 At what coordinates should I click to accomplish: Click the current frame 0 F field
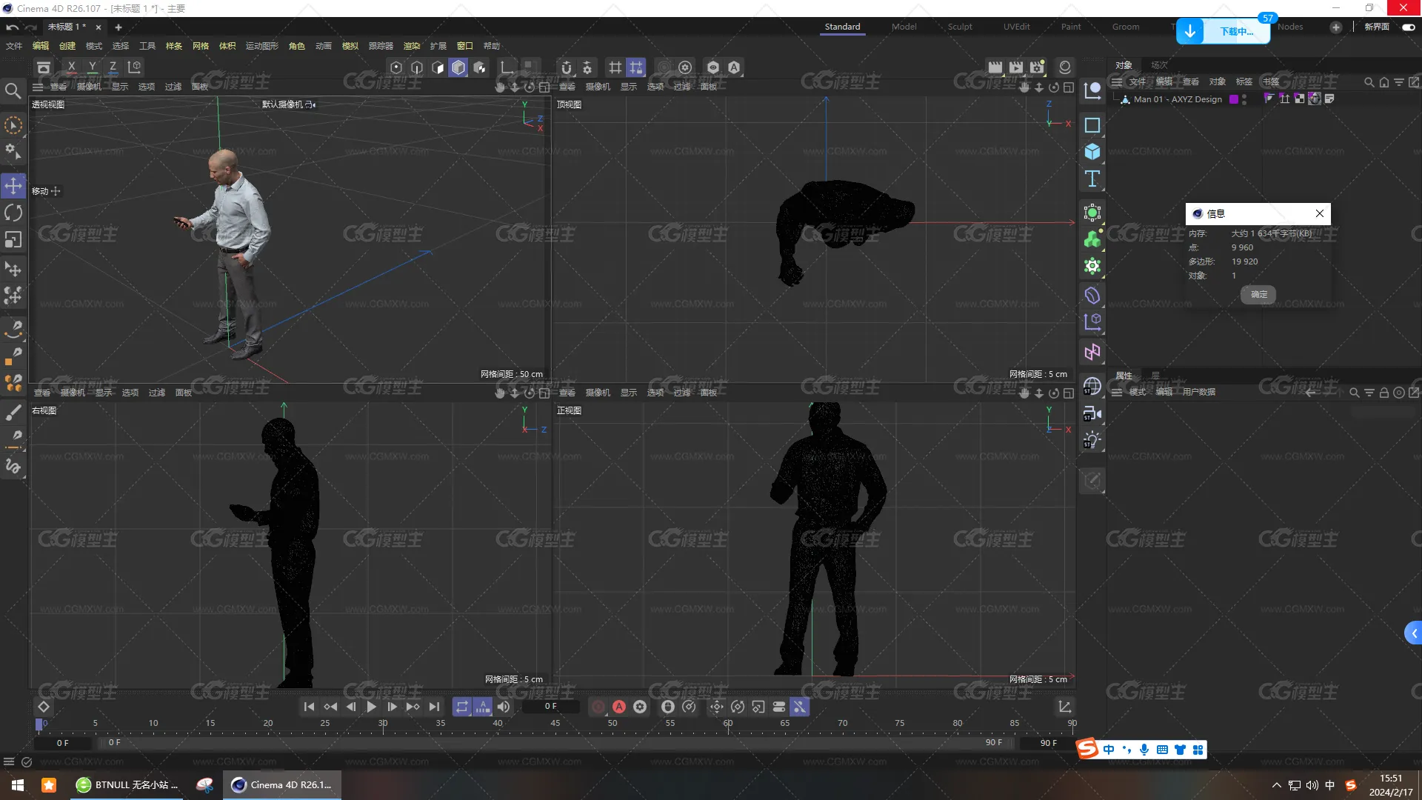(x=550, y=707)
